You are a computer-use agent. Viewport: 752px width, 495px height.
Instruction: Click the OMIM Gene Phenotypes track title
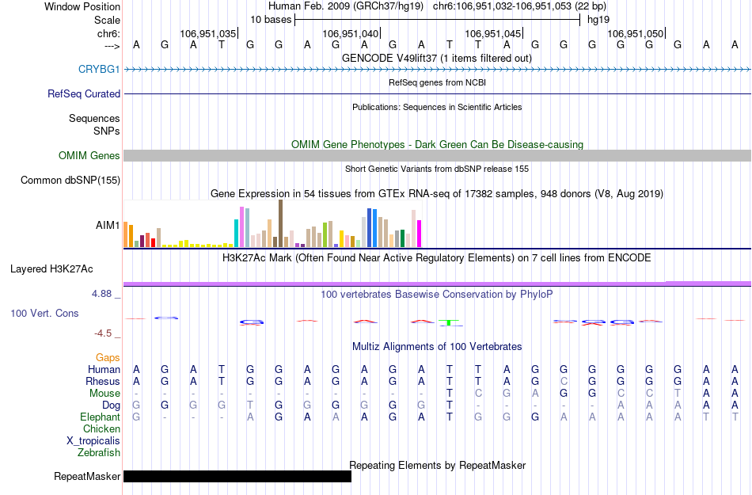pyautogui.click(x=437, y=144)
